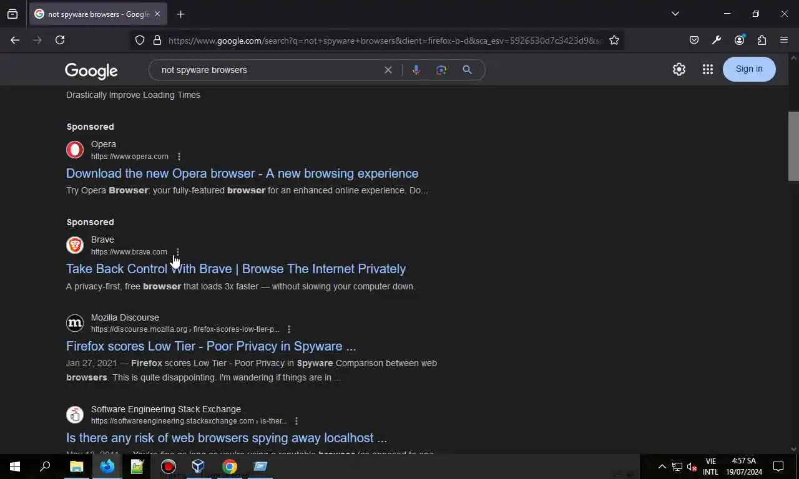Click the discourse.mozilla.org breadcrumb URL
799x479 pixels.
pos(185,329)
